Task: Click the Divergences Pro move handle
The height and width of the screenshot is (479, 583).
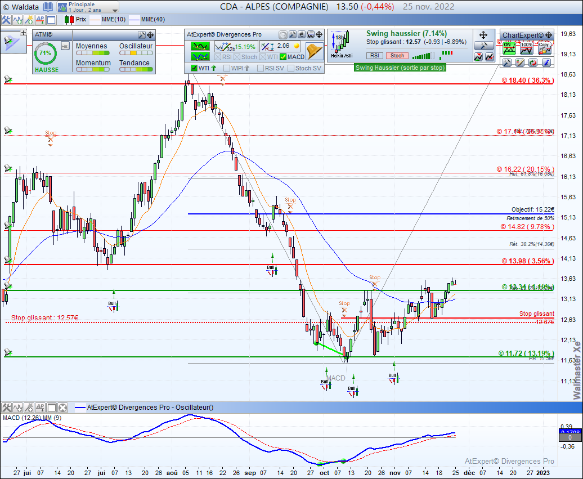Action: [x=320, y=34]
